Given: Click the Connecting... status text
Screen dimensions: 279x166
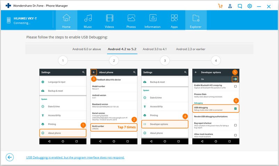Looking at the screenshot, I should (x=22, y=23).
